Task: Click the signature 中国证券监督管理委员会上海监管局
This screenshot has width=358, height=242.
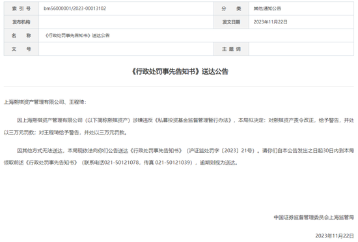Action: (x=314, y=217)
